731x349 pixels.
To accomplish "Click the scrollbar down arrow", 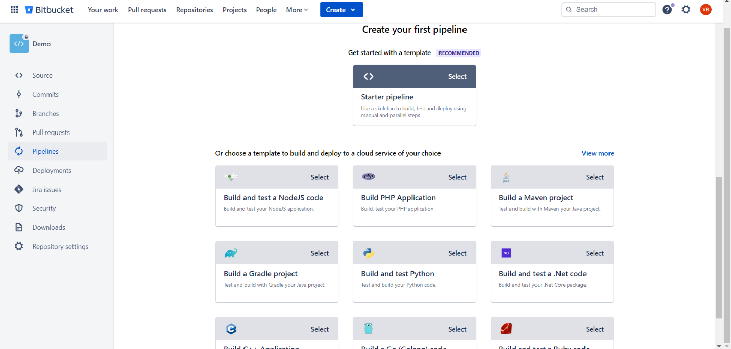I will pos(719,345).
